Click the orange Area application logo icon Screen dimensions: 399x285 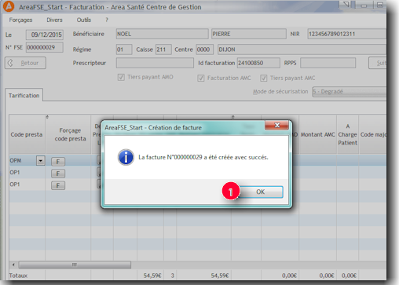coord(9,6)
